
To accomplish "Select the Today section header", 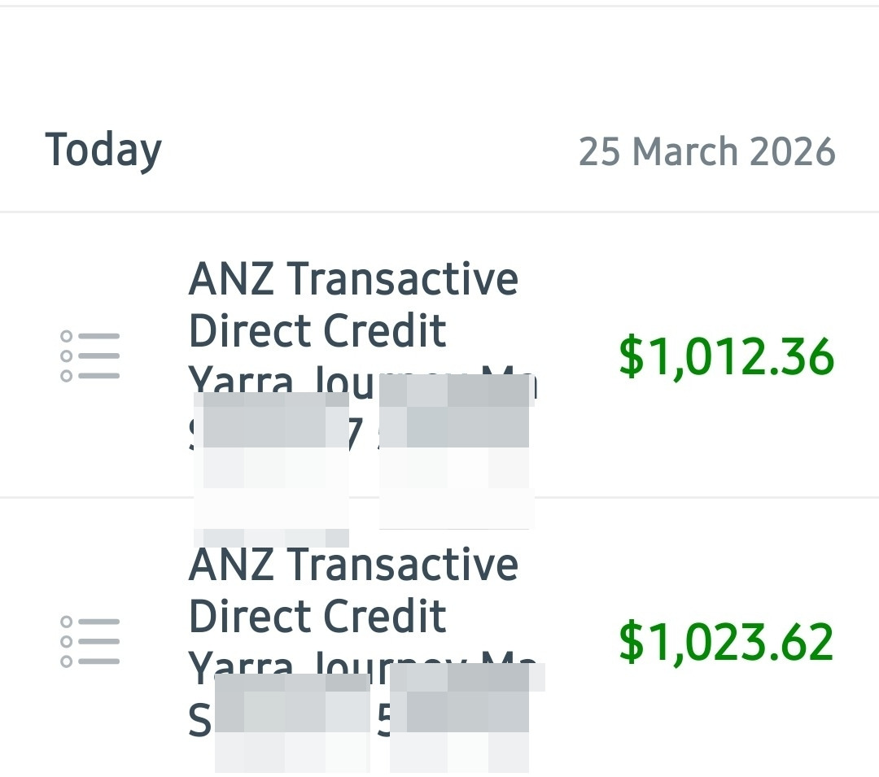I will click(103, 151).
